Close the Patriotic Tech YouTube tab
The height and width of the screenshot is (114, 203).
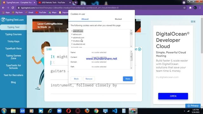coord(70,3)
